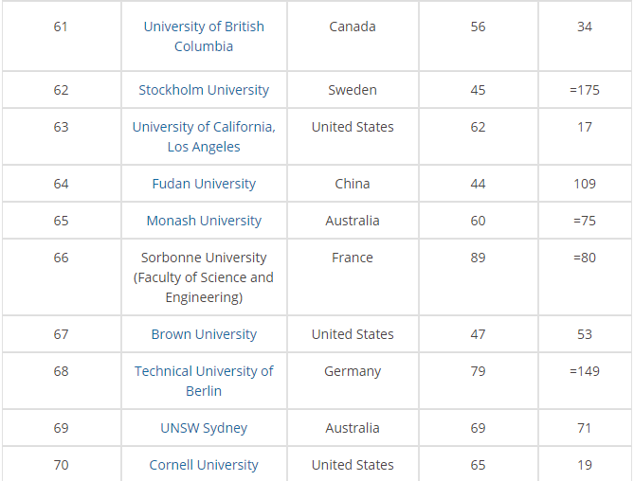The height and width of the screenshot is (481, 634).
Task: Click the value 109 cell
Action: tap(585, 184)
